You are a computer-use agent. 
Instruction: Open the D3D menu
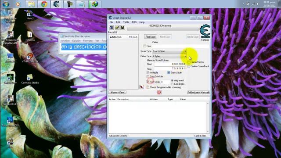tap(134, 22)
